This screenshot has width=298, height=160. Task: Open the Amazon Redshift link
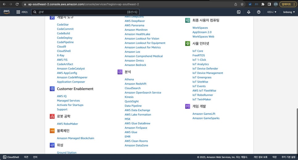(x=135, y=84)
